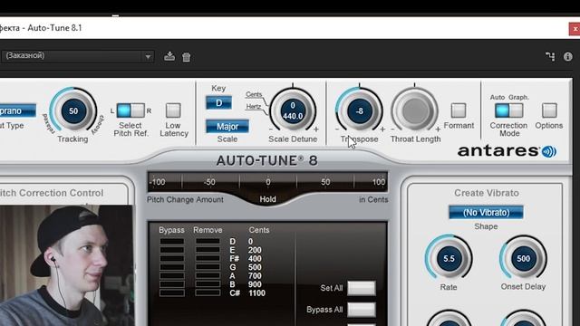
Task: Toggle Remove for note A
Action: pyautogui.click(x=208, y=275)
